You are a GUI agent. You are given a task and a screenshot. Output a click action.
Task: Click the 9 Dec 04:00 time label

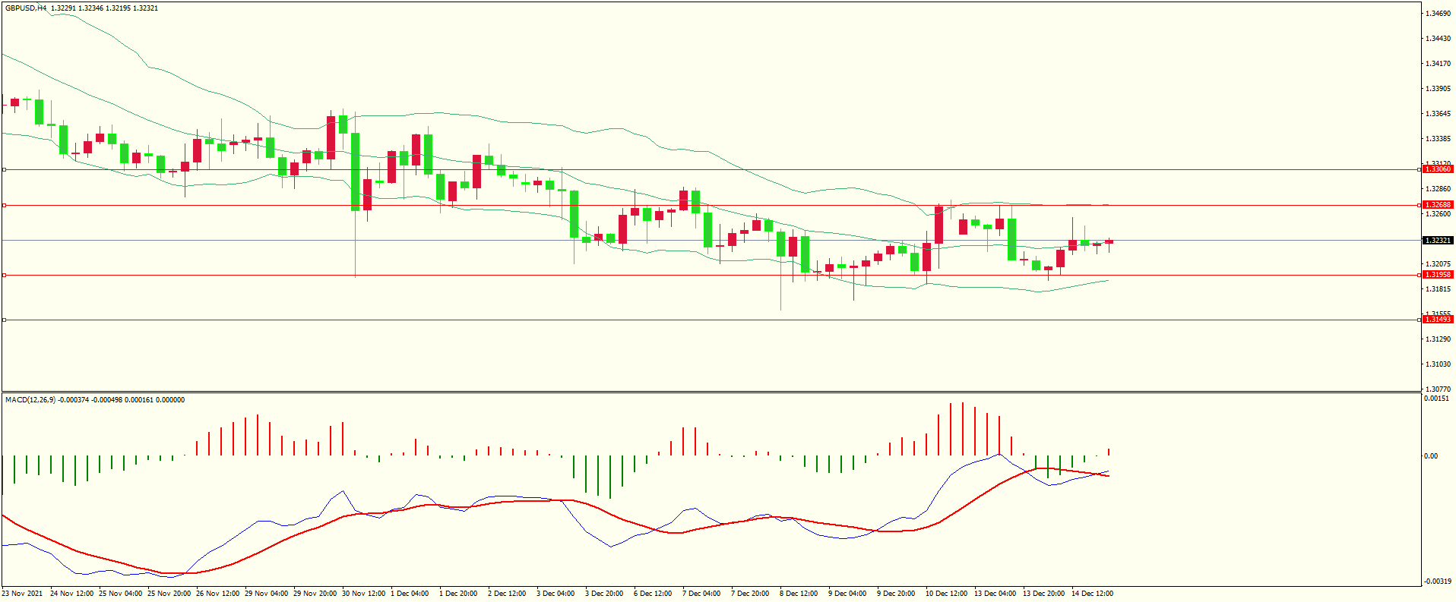coord(847,594)
